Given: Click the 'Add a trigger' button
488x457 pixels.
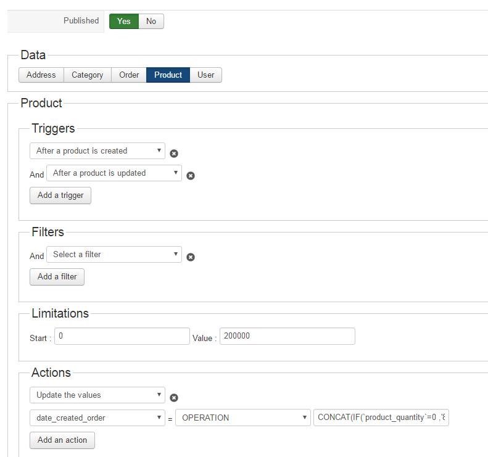Looking at the screenshot, I should [60, 196].
